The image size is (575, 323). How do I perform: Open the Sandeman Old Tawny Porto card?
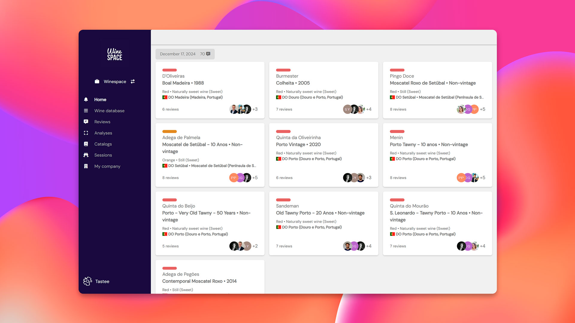coord(320,213)
